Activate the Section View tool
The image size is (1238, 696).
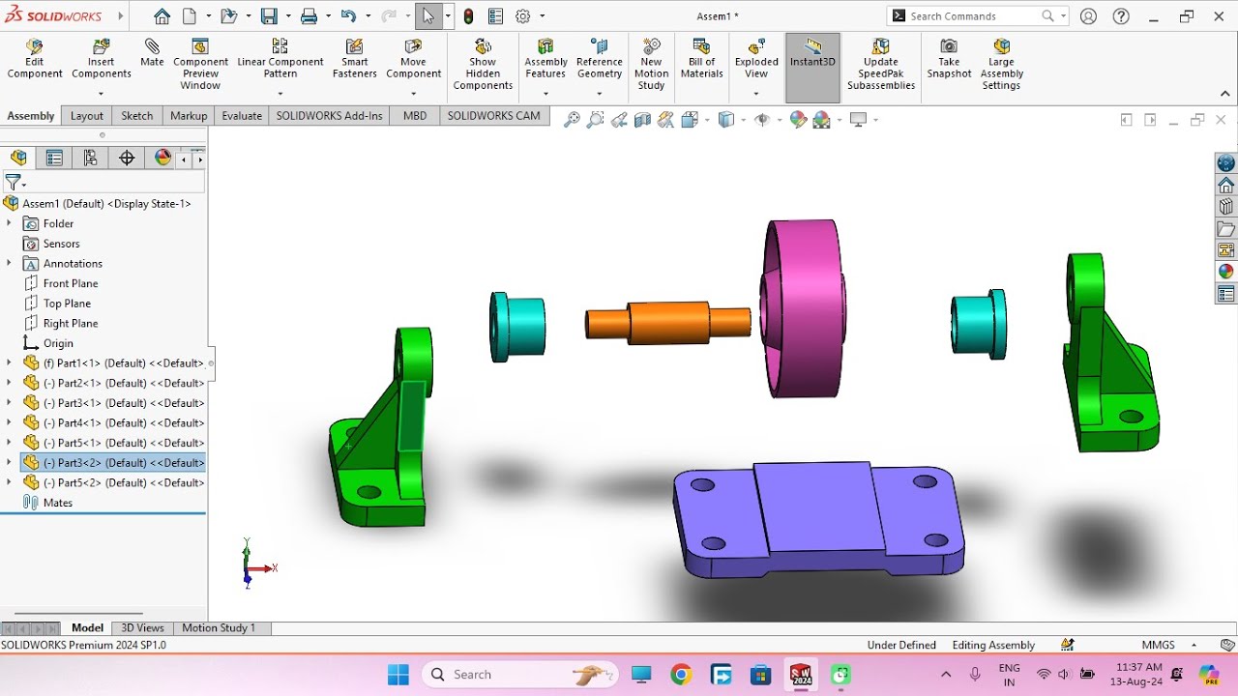tap(642, 120)
